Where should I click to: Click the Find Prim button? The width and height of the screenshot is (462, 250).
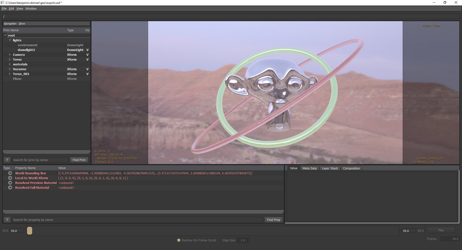click(x=79, y=160)
